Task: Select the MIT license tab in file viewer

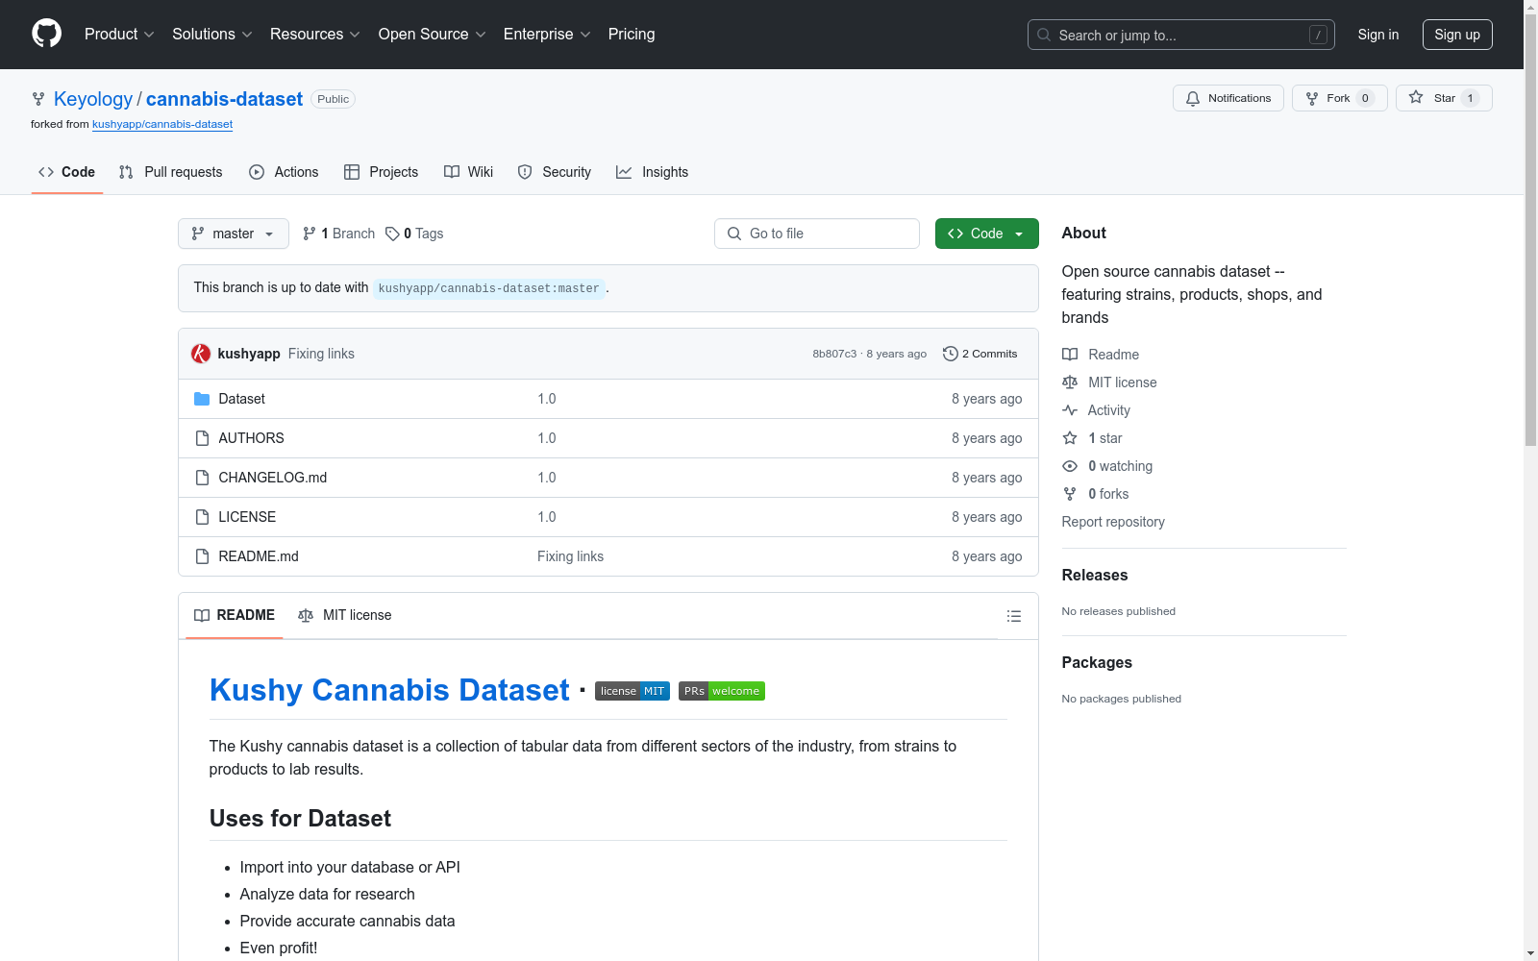Action: (x=345, y=615)
